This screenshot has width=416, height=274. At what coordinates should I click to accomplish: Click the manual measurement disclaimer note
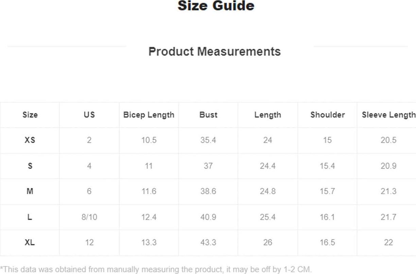tap(156, 270)
